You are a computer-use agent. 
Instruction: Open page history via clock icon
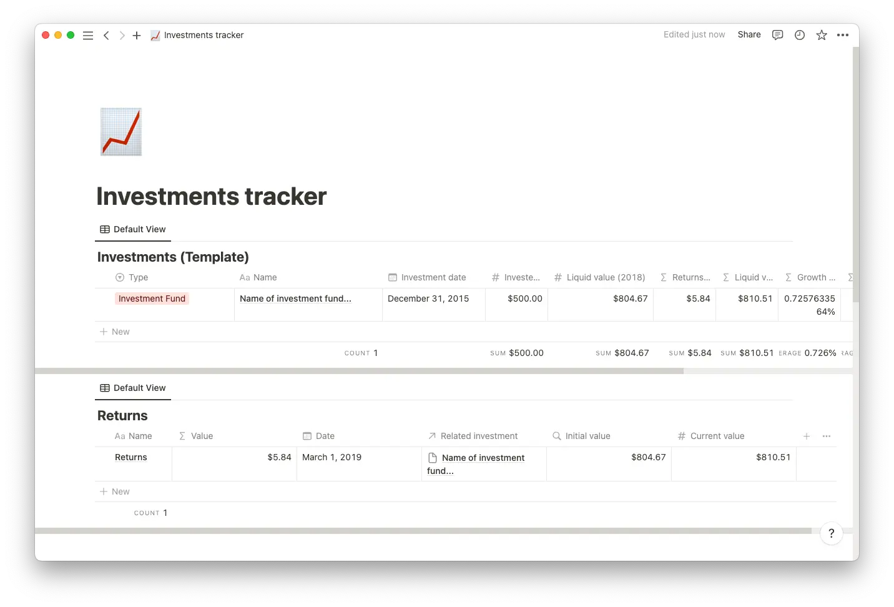(799, 35)
